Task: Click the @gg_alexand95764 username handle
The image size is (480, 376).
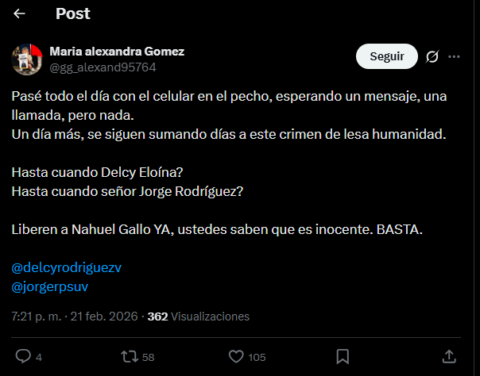Action: tap(103, 67)
